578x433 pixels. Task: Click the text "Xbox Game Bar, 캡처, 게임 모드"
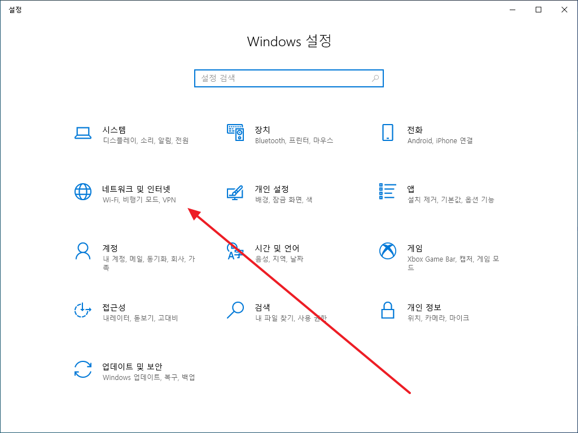click(453, 263)
